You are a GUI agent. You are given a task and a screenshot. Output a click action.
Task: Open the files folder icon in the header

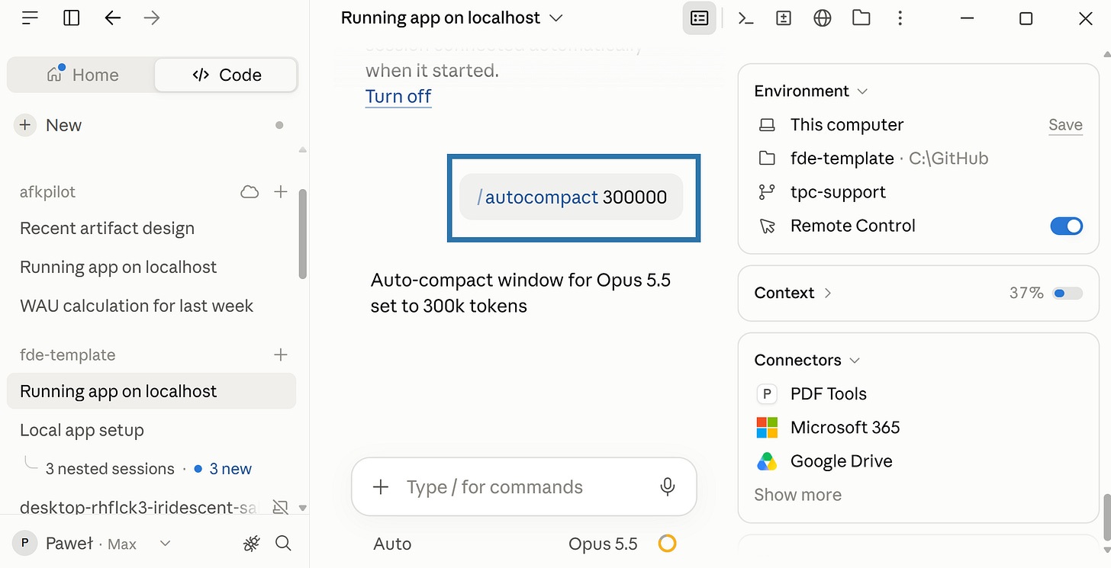click(861, 18)
